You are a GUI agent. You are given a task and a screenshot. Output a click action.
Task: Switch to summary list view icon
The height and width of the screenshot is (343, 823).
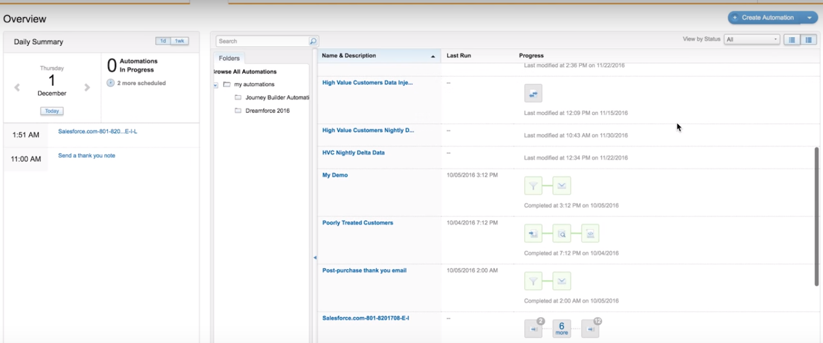click(x=792, y=40)
